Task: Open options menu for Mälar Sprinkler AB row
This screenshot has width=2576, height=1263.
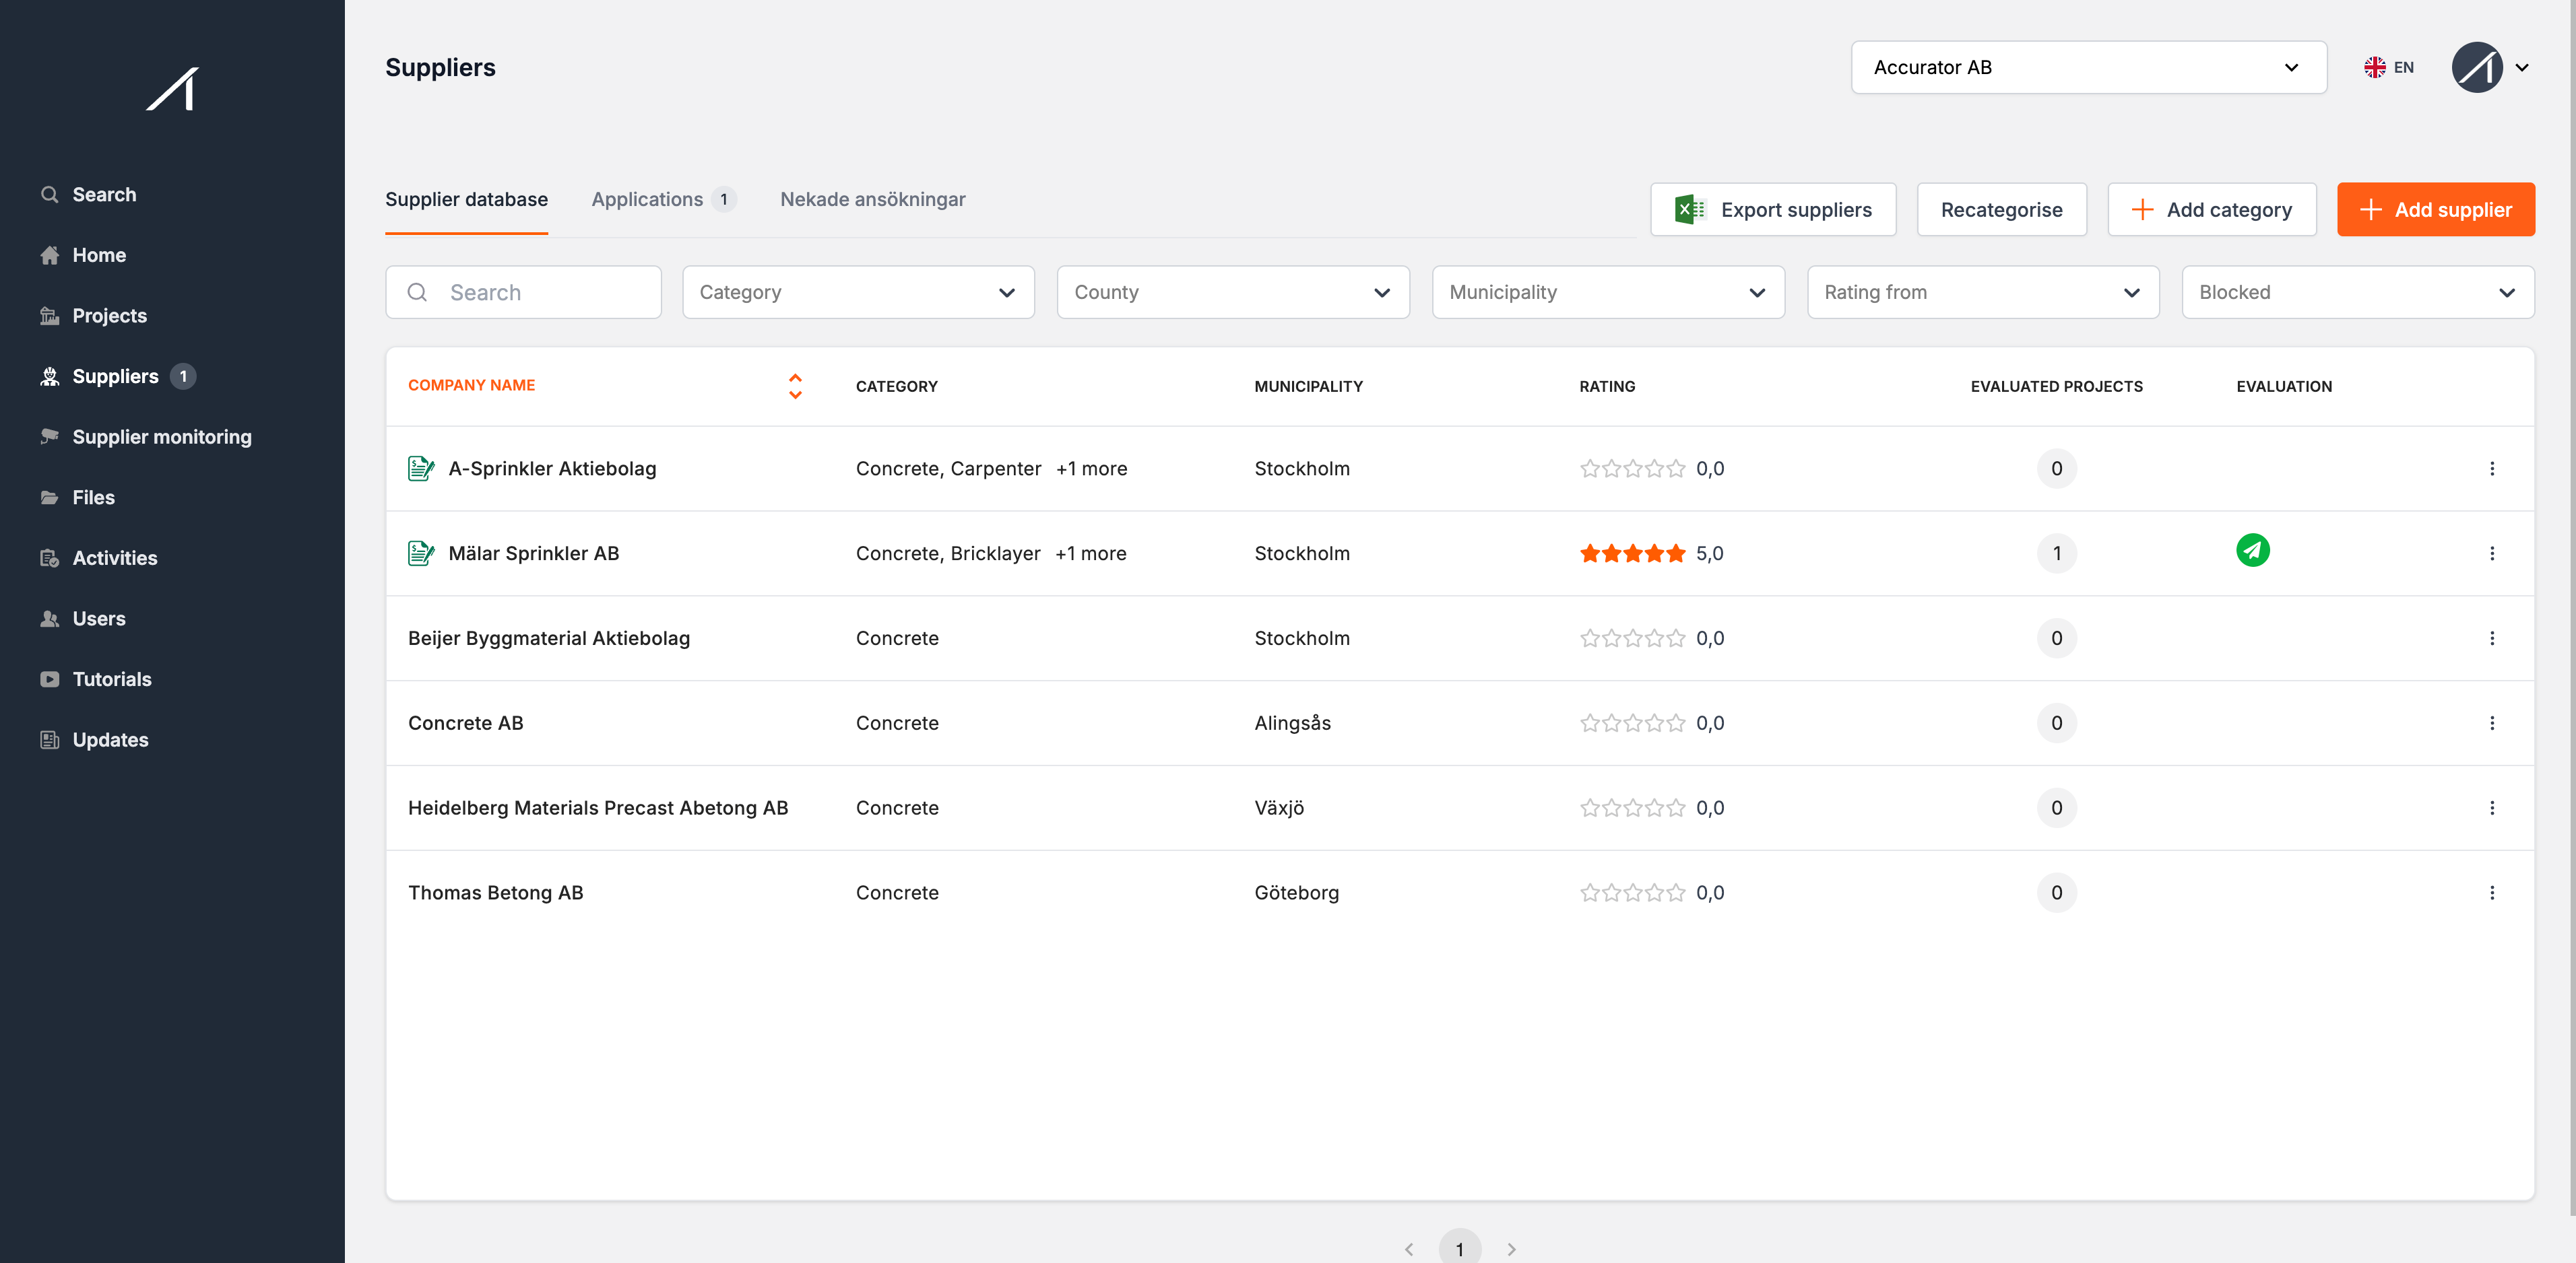Action: tap(2491, 553)
